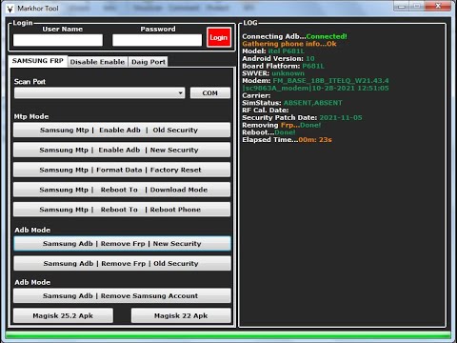
Task: Click the 'RF Cal. Date:' log line
Action: tap(266, 111)
